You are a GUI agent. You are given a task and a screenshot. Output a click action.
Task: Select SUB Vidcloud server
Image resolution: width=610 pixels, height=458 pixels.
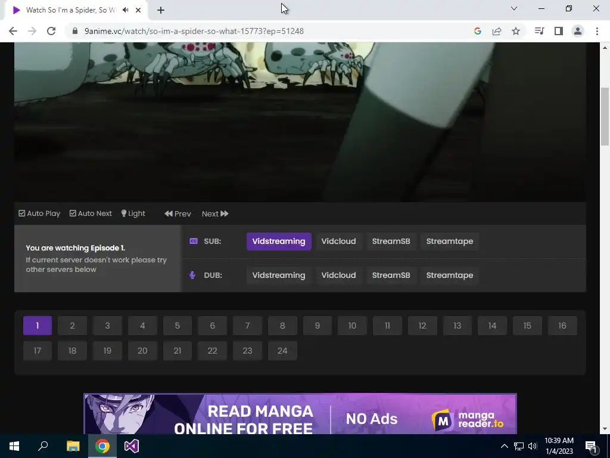tap(338, 242)
